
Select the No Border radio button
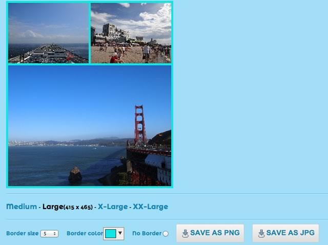(166, 234)
